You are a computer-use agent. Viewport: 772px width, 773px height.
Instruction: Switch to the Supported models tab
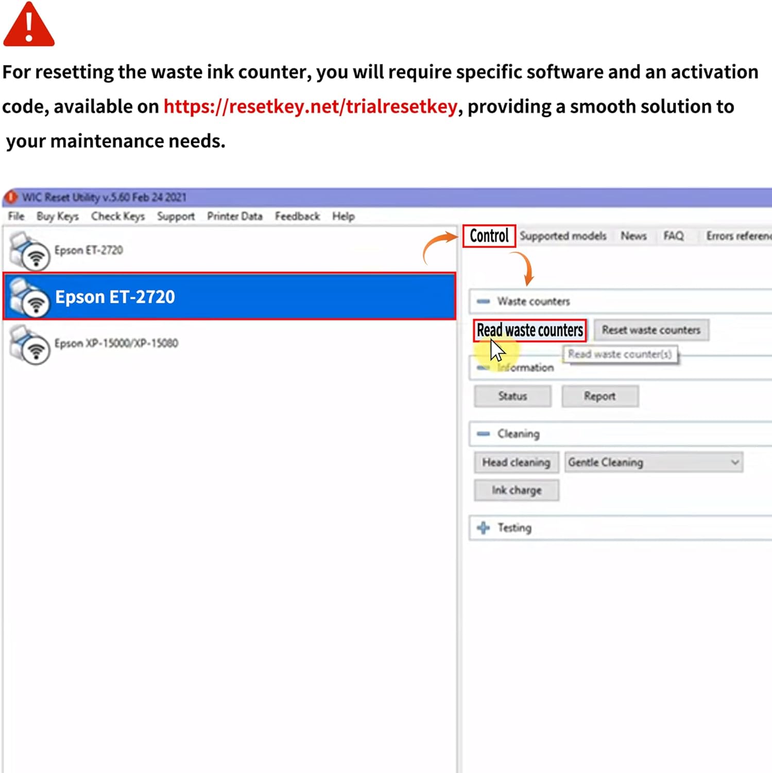[563, 236]
